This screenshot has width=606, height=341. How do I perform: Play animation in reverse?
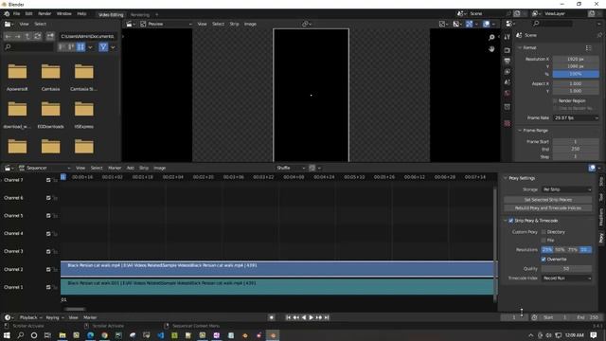303,317
